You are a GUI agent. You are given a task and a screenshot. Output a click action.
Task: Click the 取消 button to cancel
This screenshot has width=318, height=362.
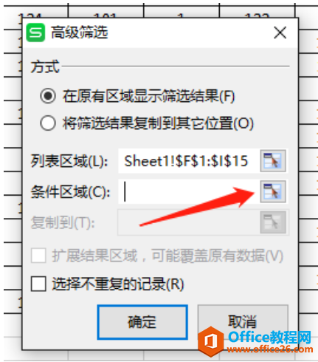coord(243,321)
